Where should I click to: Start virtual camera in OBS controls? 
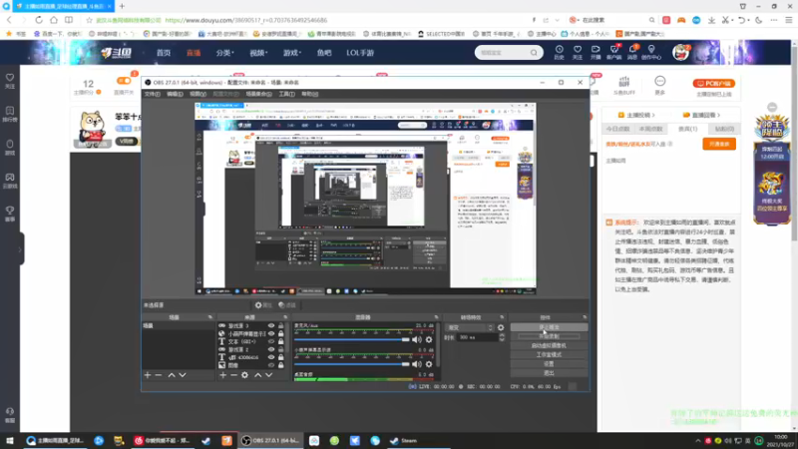[549, 345]
